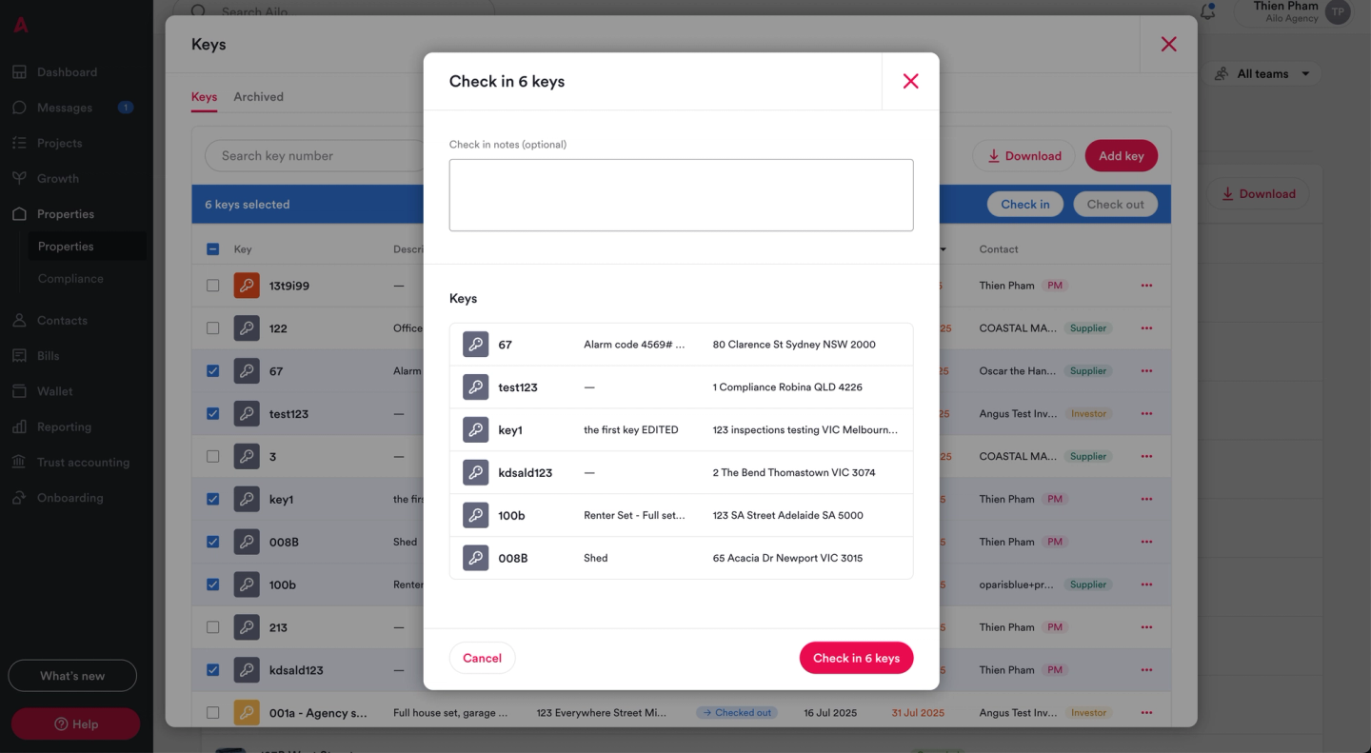Click key icon for 008B in dialog list
This screenshot has width=1371, height=753.
point(475,558)
